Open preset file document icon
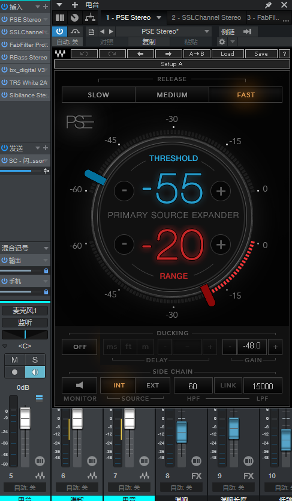 pyautogui.click(x=92, y=32)
